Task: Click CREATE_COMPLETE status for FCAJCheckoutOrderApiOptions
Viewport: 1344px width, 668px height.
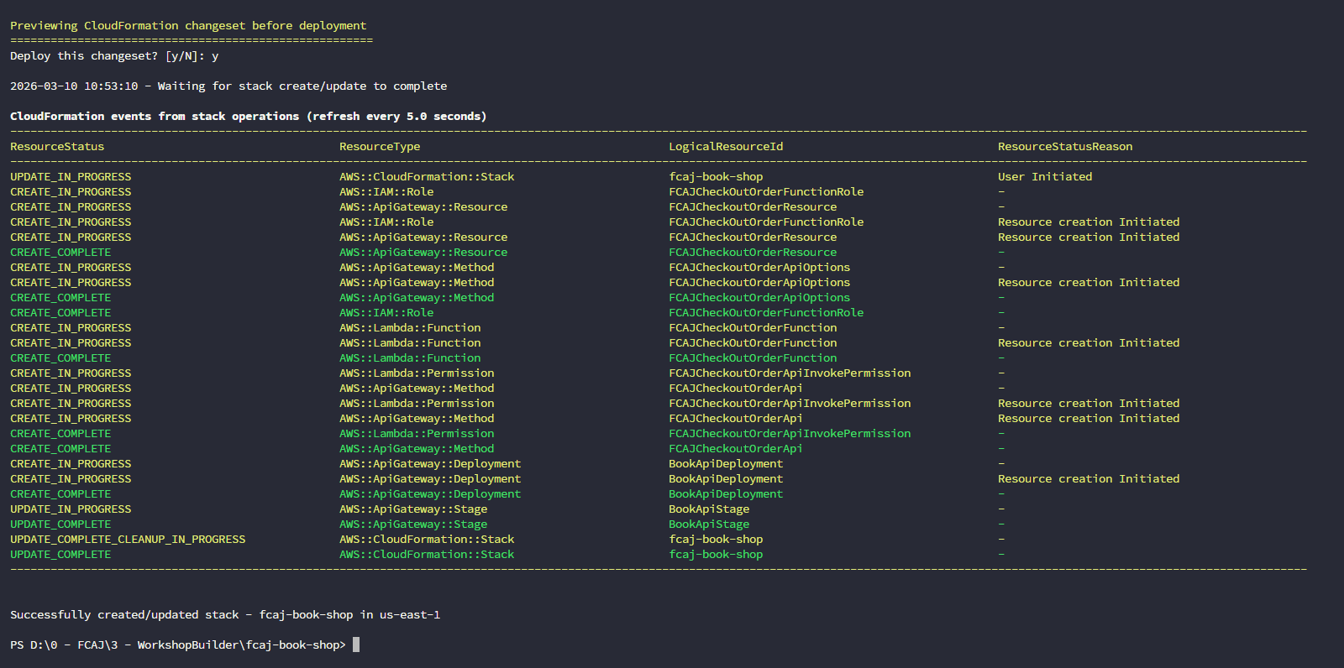Action: click(60, 297)
